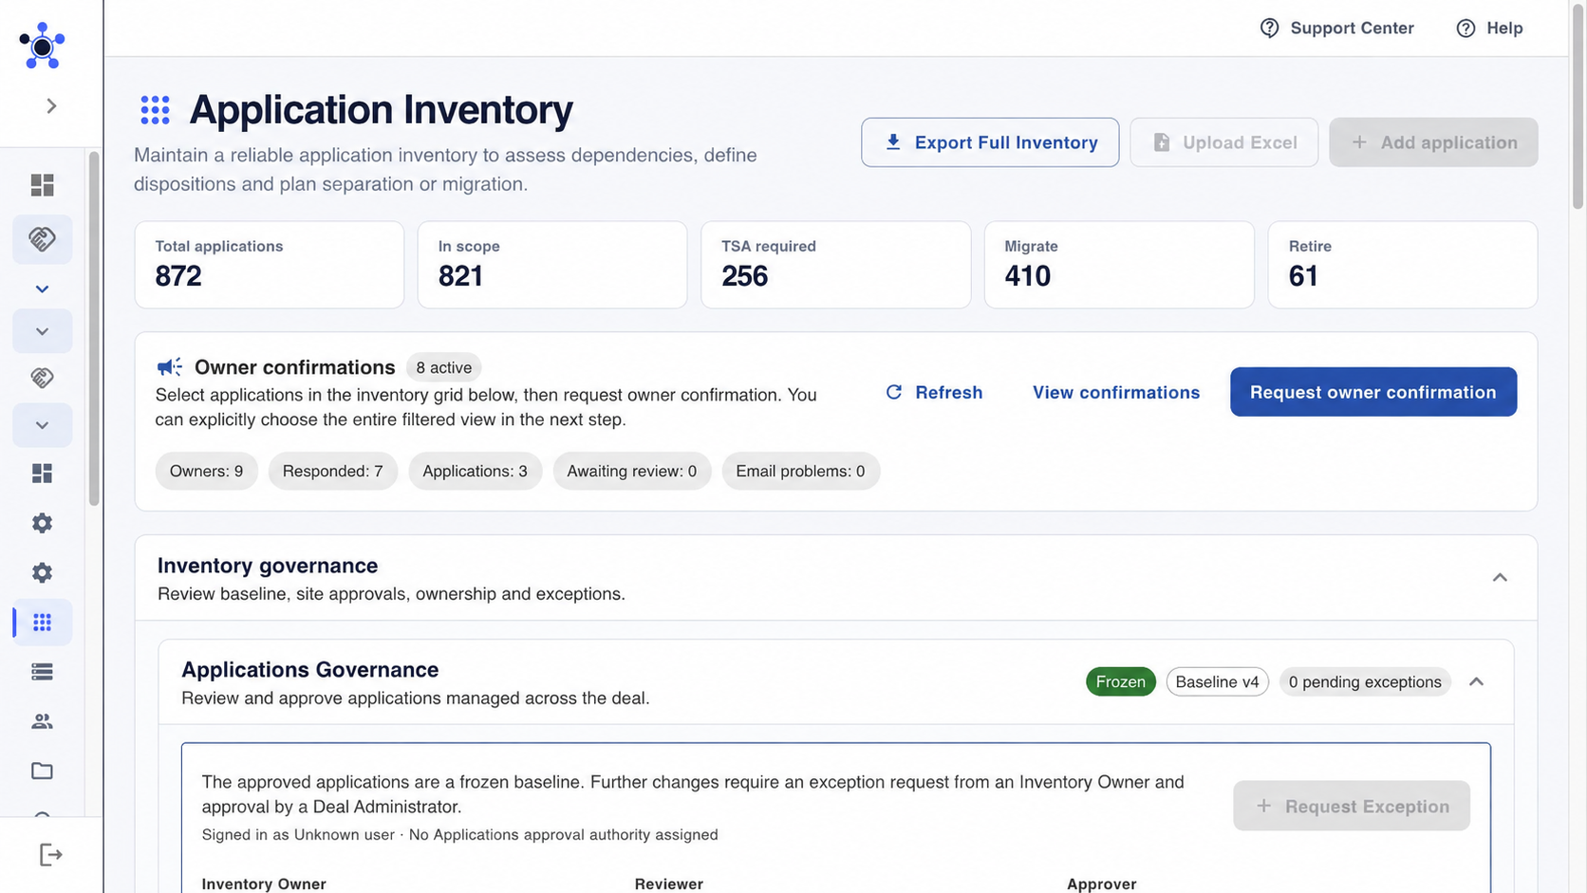
Task: Click the main page's vertical scrollbar
Action: pyautogui.click(x=1578, y=106)
